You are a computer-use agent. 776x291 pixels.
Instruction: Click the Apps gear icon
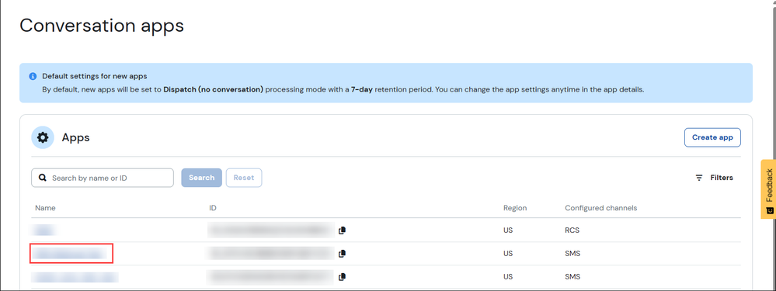point(43,137)
